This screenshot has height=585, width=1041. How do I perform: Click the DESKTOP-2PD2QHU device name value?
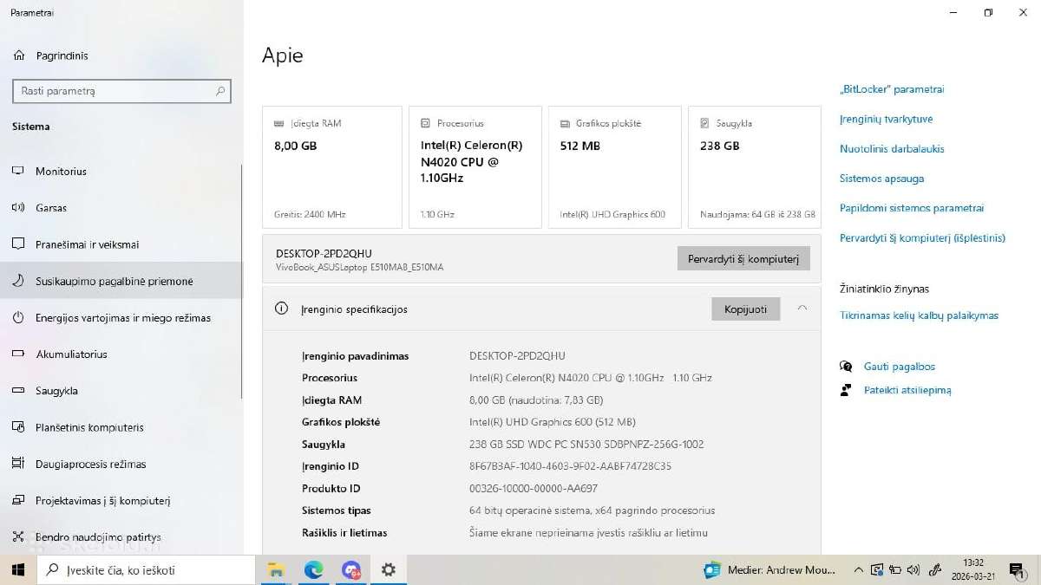point(517,355)
